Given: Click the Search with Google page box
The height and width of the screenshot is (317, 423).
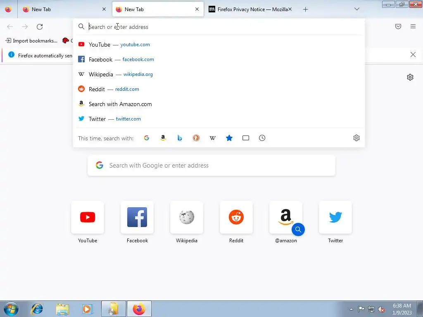Looking at the screenshot, I should (211, 165).
